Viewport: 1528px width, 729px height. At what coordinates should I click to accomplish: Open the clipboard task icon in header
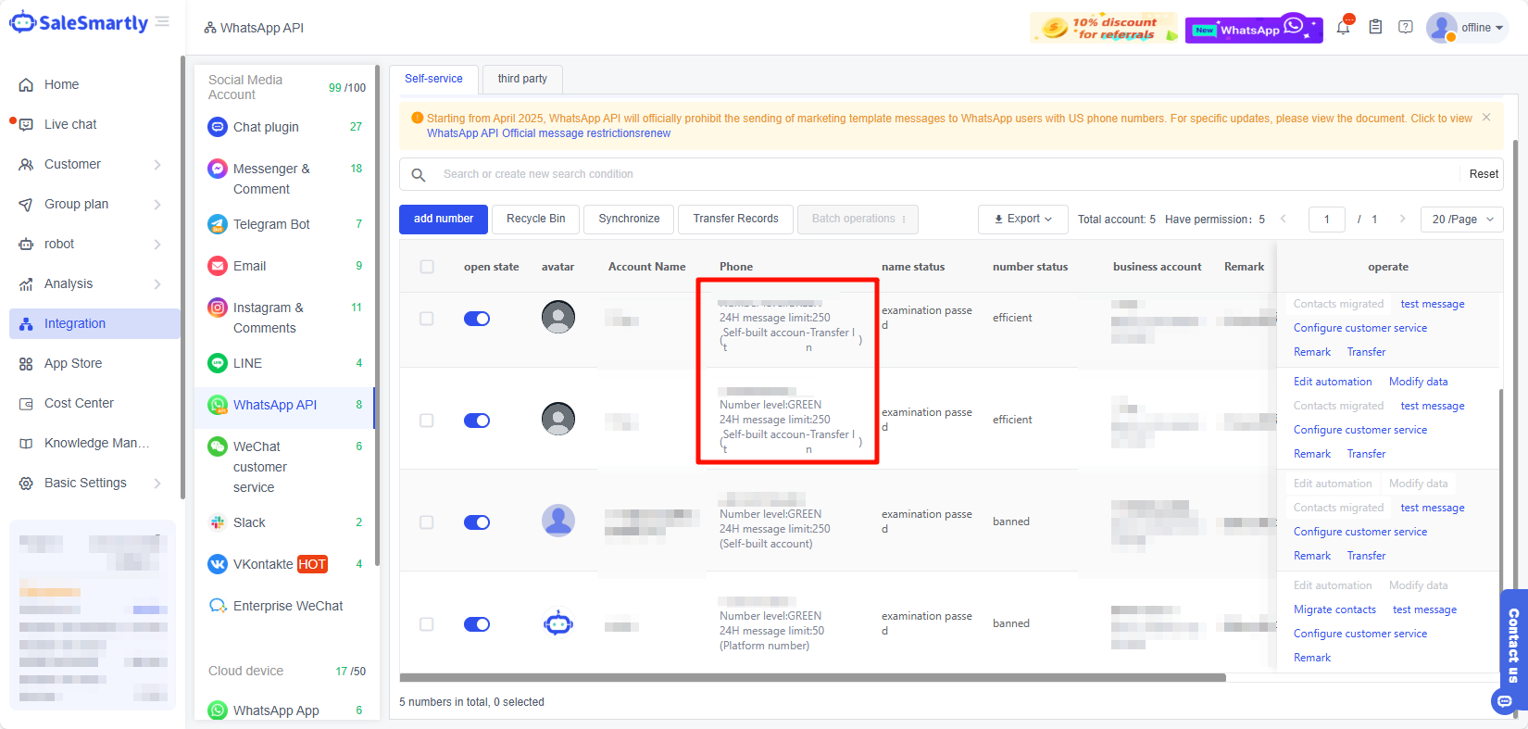coord(1375,28)
